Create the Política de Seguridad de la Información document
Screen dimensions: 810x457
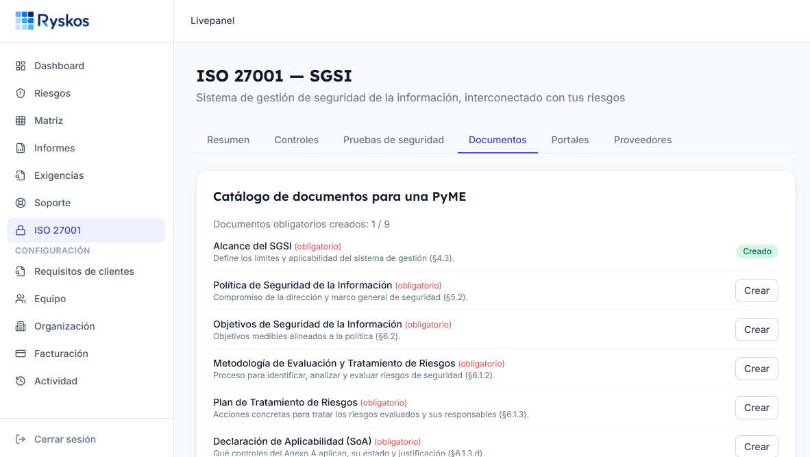click(x=757, y=291)
